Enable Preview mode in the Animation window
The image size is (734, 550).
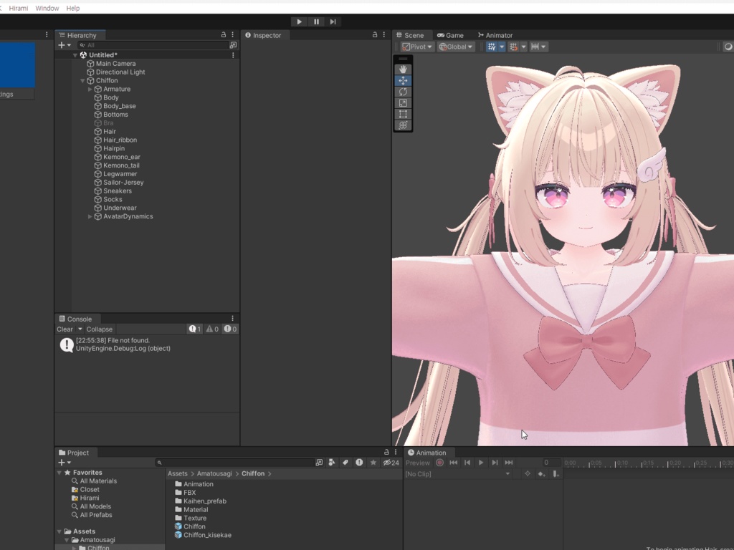click(418, 463)
